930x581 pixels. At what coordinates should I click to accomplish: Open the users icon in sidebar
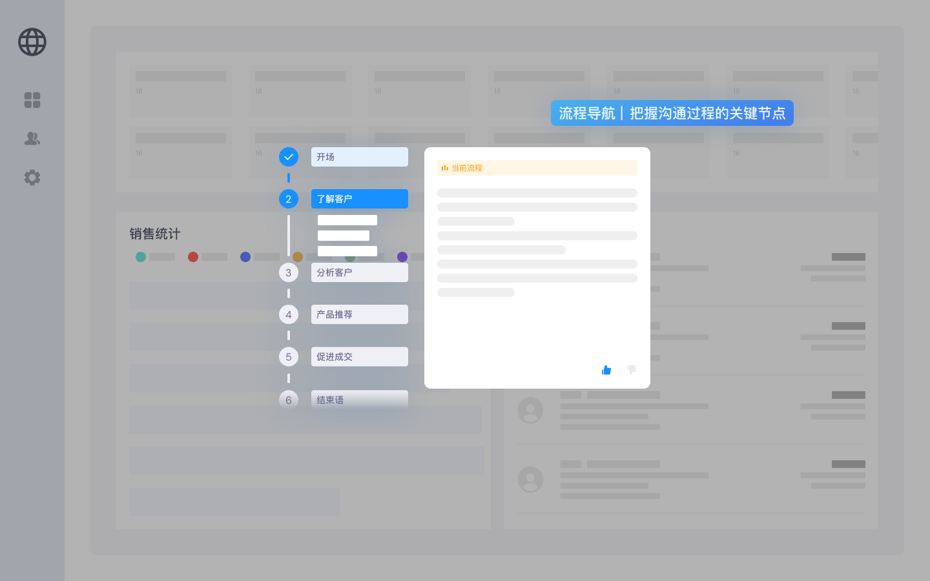[x=32, y=138]
